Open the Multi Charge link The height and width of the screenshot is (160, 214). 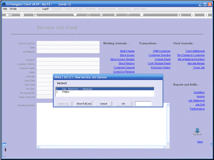point(127,51)
